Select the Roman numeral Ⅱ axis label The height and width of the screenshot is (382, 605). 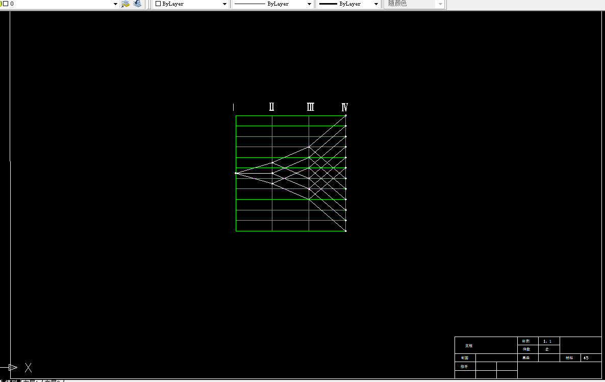(x=271, y=107)
